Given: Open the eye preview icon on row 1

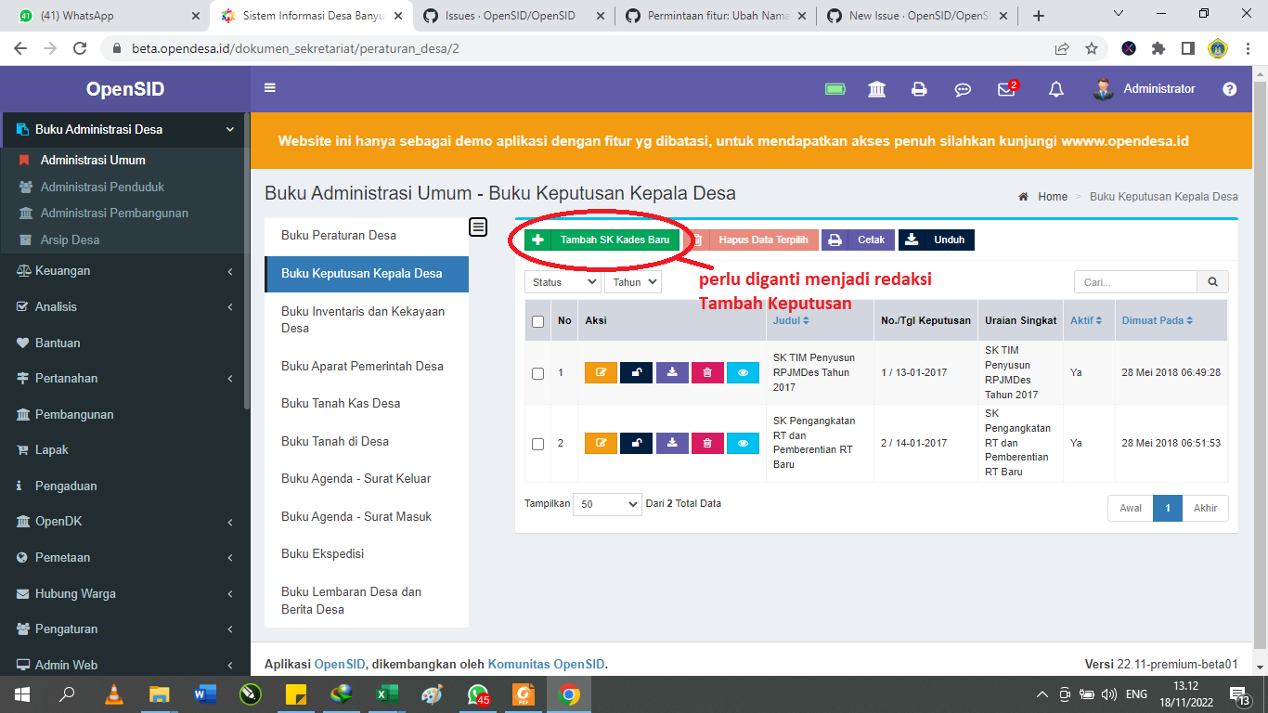Looking at the screenshot, I should [x=743, y=372].
